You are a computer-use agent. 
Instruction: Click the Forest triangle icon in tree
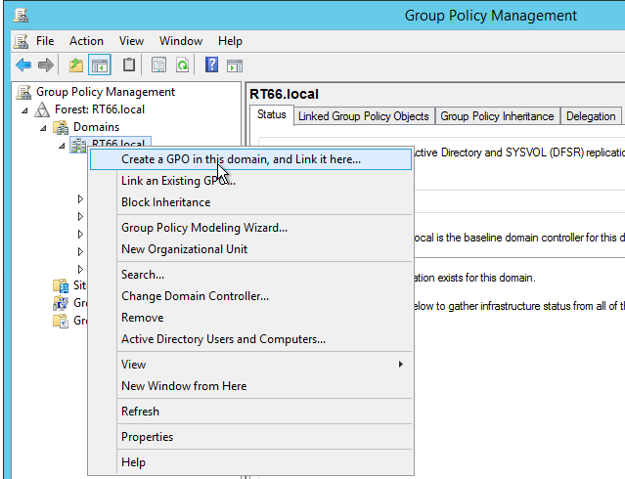click(x=42, y=109)
